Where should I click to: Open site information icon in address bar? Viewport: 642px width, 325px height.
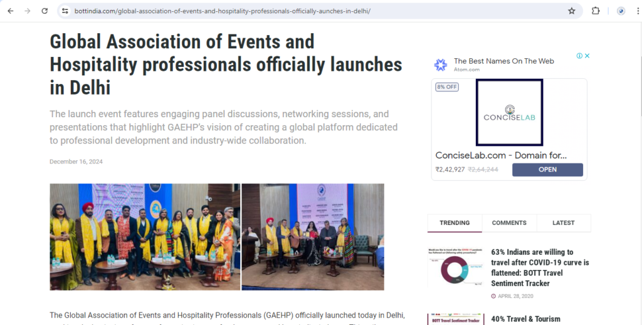pyautogui.click(x=65, y=11)
